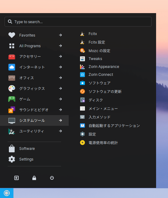This screenshot has height=198, width=168.
Task: Expand the ユーティリティ category arrow
Action: (x=60, y=131)
